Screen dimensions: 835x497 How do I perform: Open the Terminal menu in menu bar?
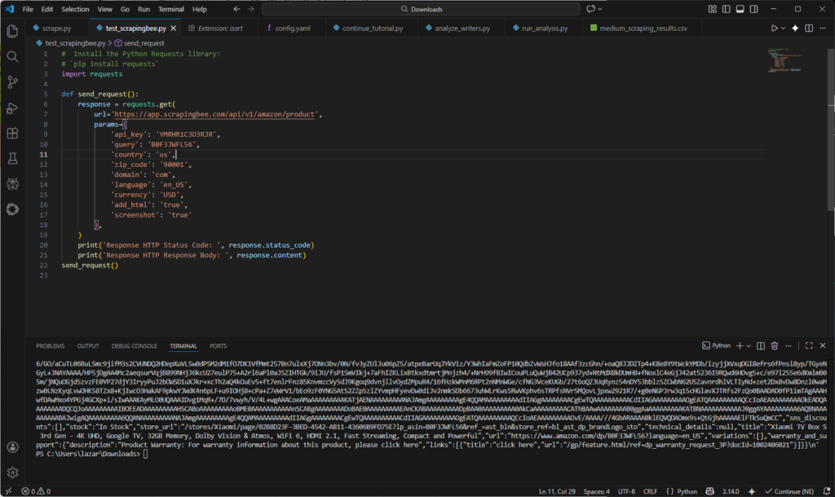pos(170,9)
